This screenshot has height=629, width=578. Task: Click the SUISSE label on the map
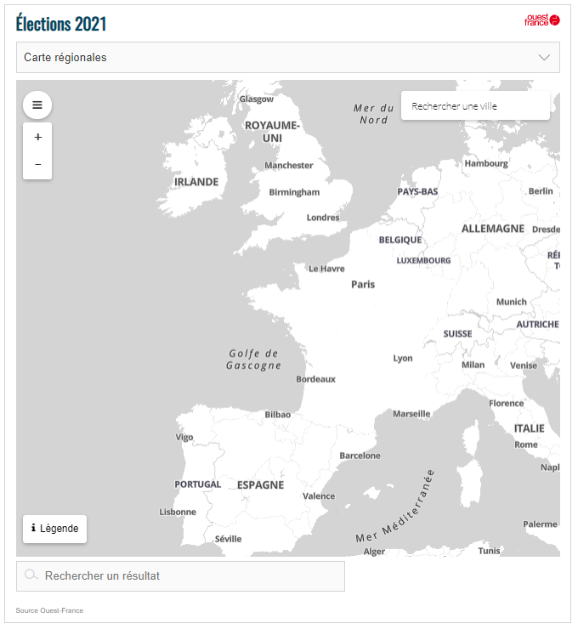[457, 334]
